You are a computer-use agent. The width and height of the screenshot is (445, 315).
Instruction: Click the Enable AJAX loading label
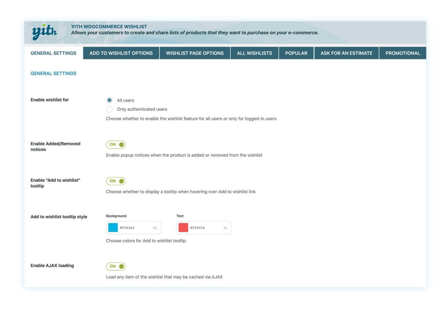[x=52, y=266]
